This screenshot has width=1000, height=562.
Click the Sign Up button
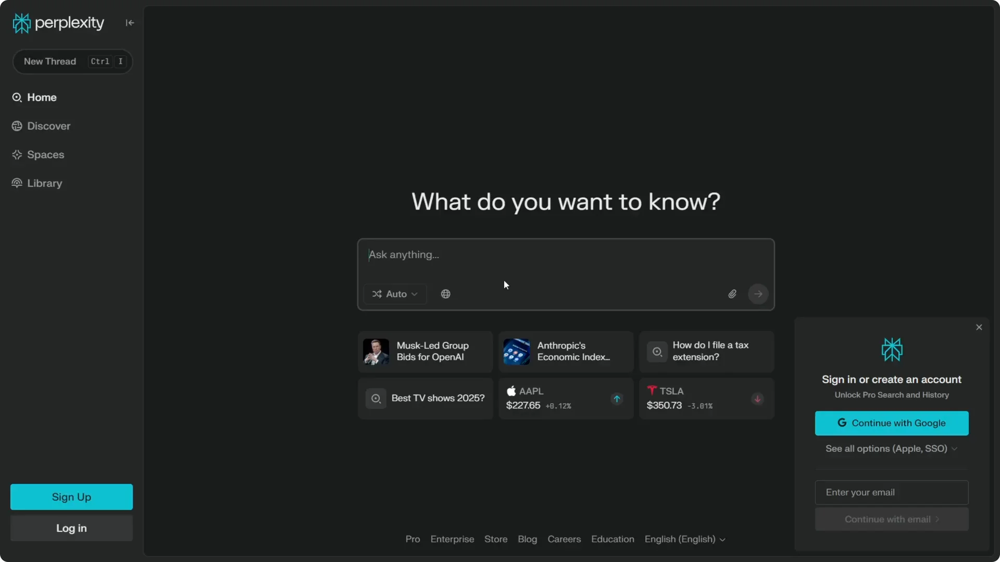click(71, 497)
